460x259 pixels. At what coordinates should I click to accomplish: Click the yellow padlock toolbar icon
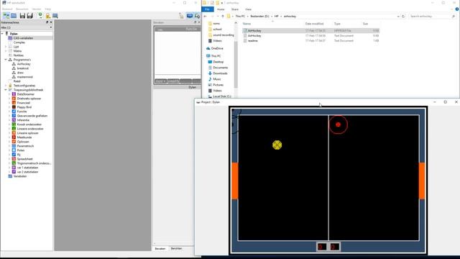(x=47, y=16)
